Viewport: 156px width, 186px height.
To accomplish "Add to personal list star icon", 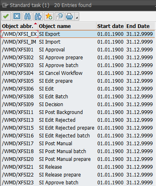I will pyautogui.click(x=49, y=16).
